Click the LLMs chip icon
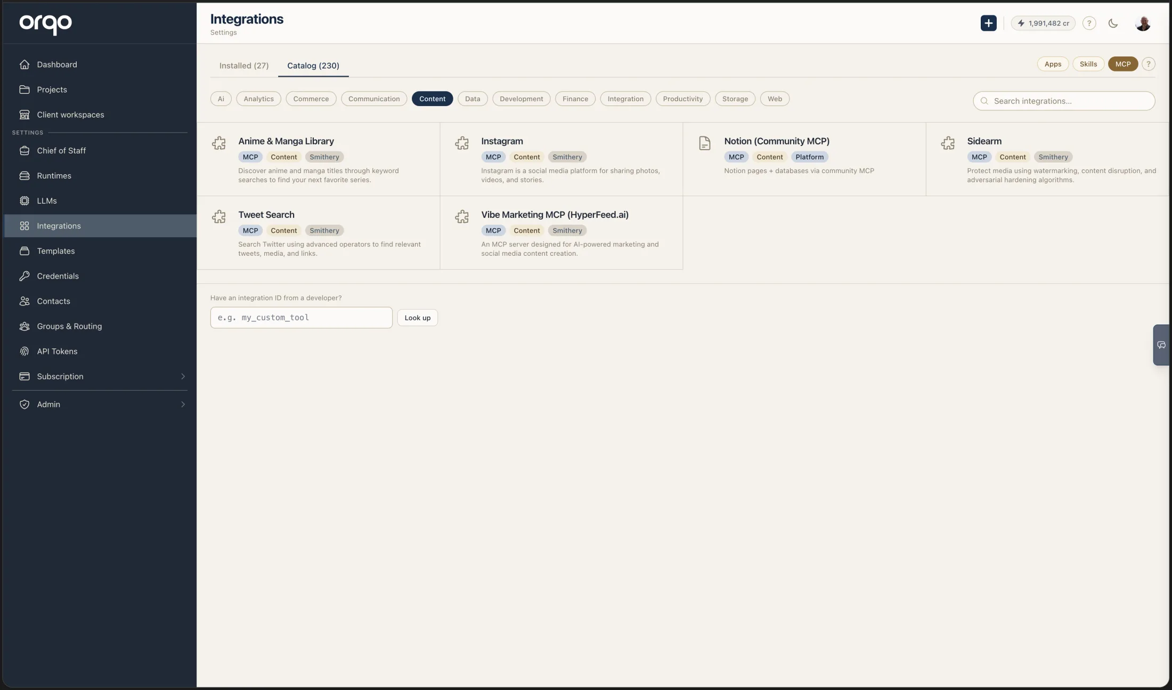This screenshot has width=1172, height=690. (x=25, y=201)
